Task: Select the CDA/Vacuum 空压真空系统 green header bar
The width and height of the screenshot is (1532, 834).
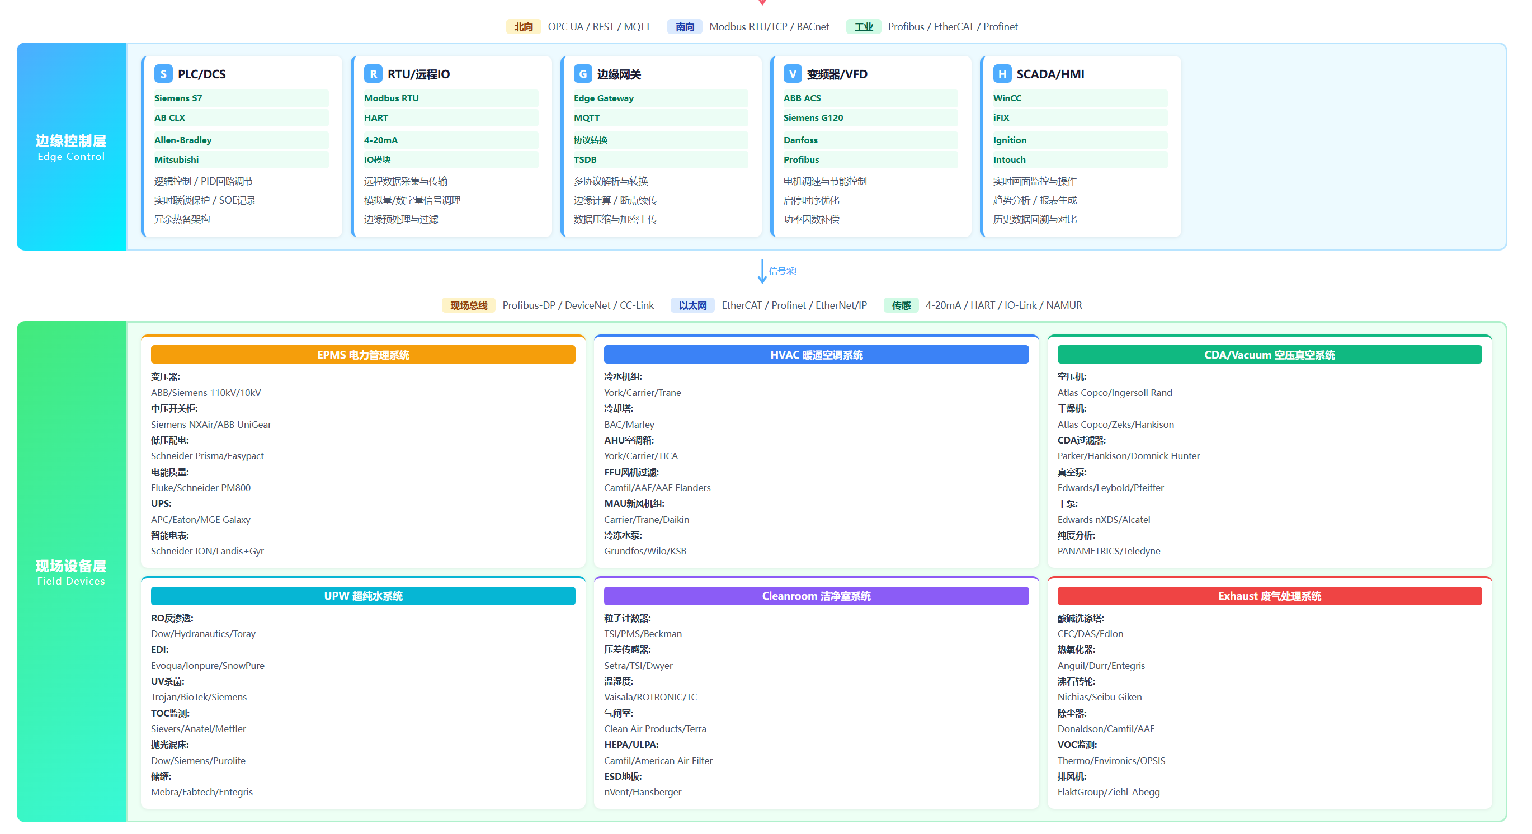Action: 1269,355
